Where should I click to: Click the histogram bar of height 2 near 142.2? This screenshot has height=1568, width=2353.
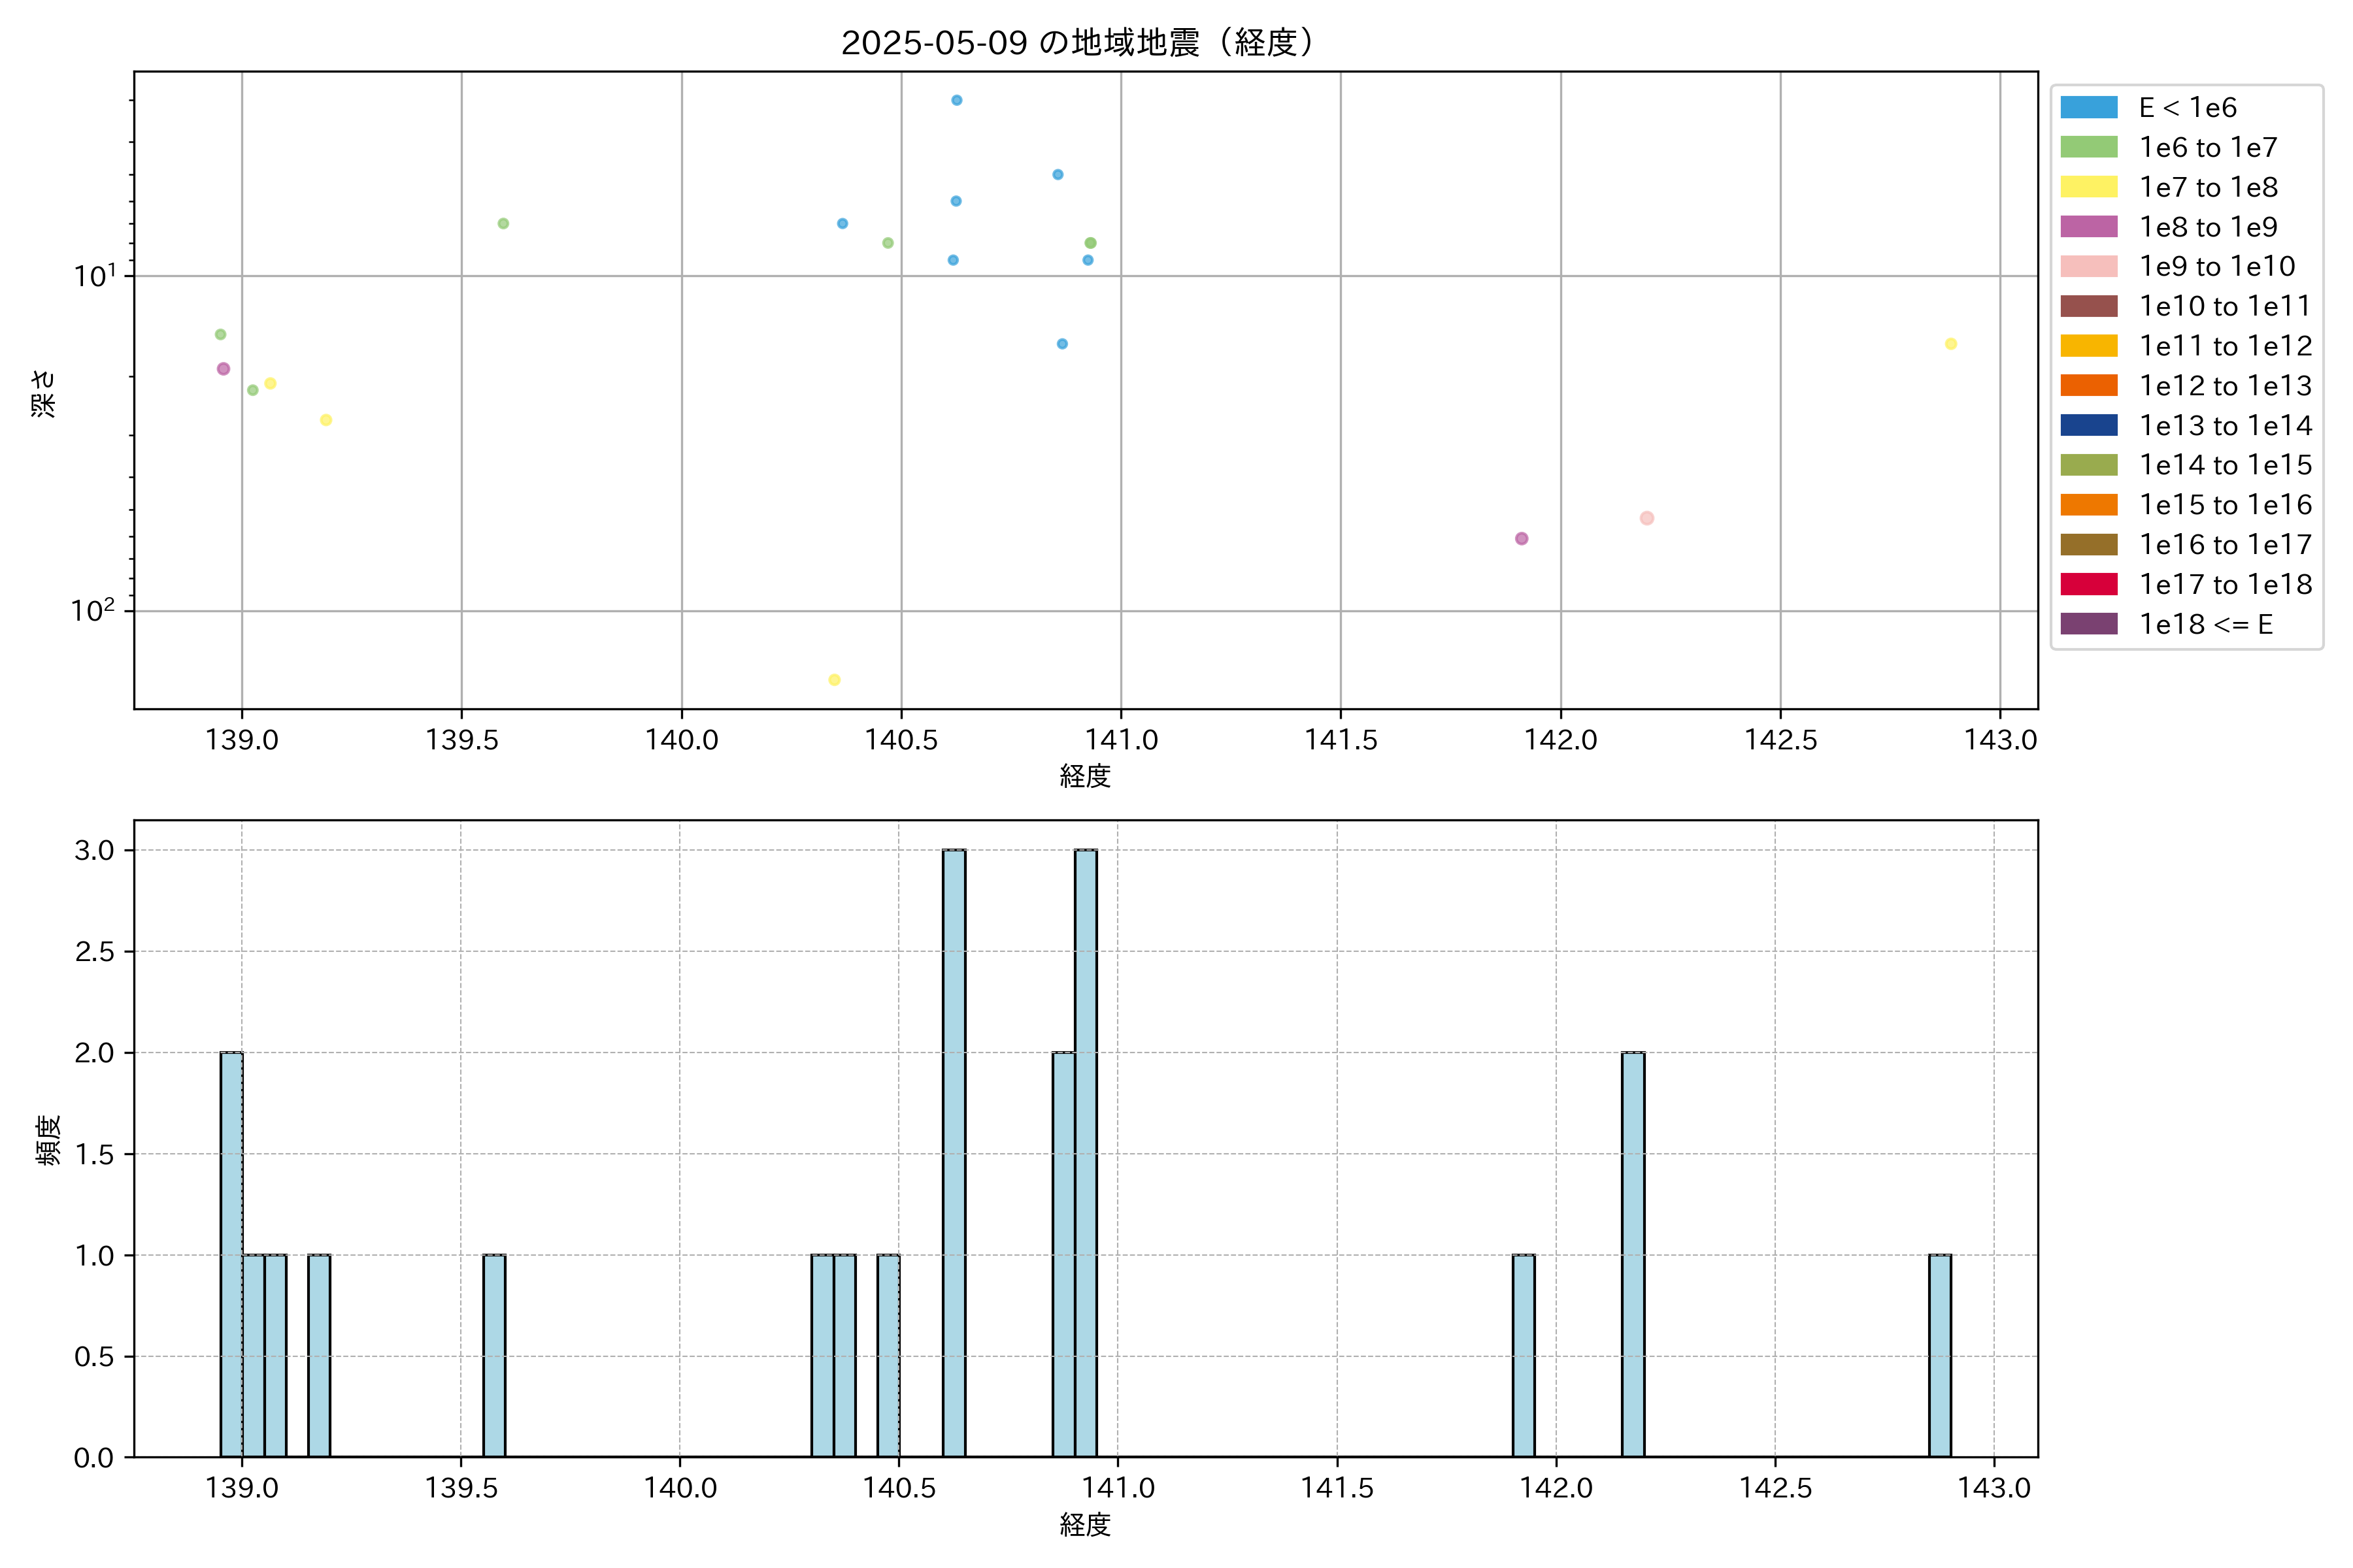click(x=1633, y=1254)
